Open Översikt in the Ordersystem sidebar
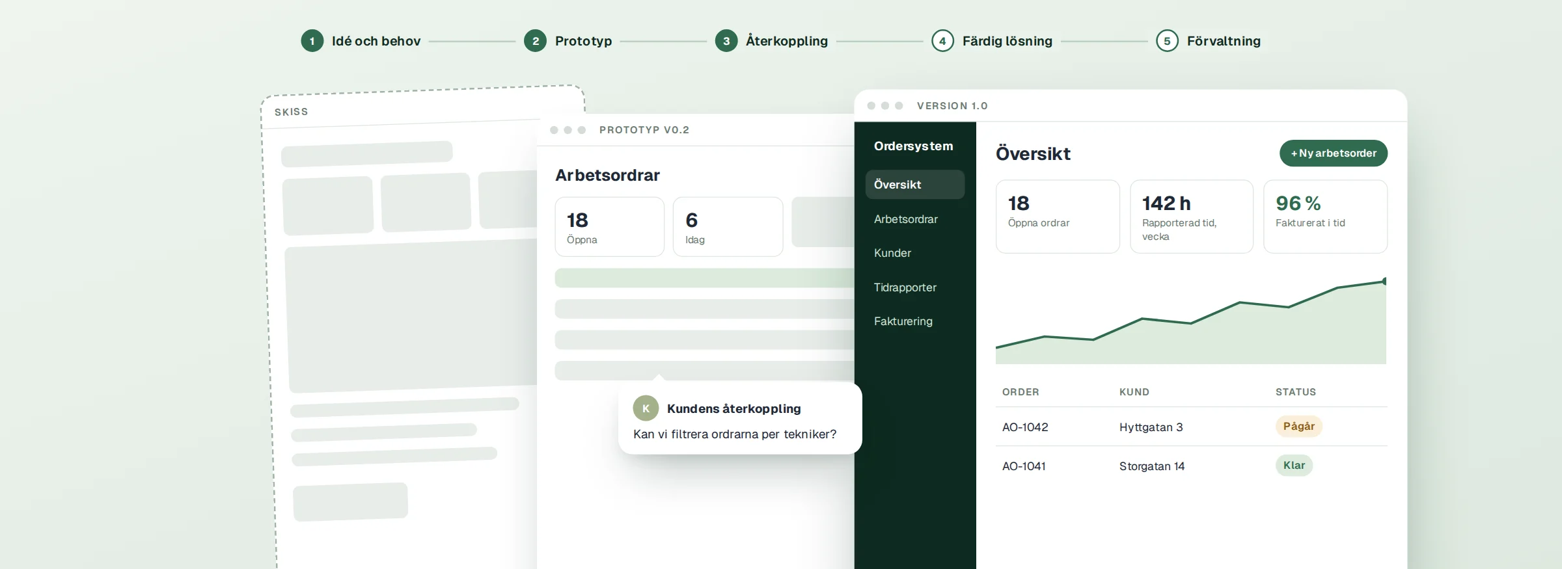 (915, 185)
